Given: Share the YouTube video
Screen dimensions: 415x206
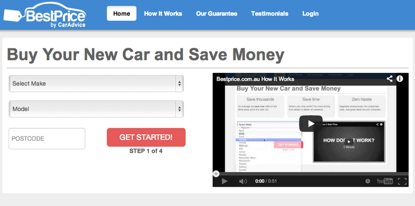Looking at the screenshot, I should (x=389, y=79).
